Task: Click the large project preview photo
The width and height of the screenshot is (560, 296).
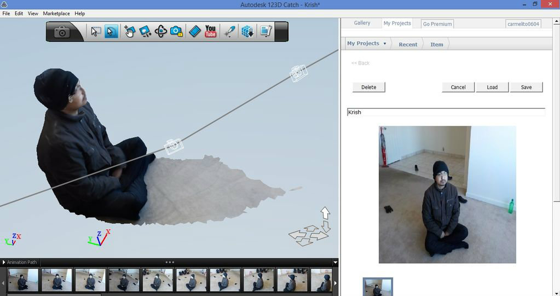Action: [x=447, y=195]
